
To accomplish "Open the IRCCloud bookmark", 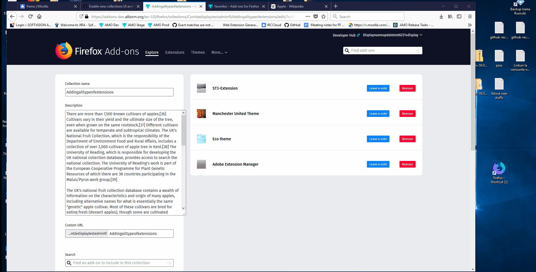I will tap(271, 25).
